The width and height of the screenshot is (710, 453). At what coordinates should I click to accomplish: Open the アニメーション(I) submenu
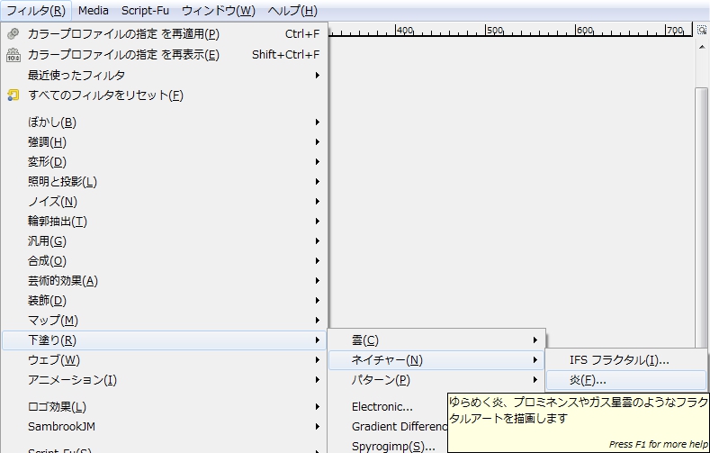[164, 380]
